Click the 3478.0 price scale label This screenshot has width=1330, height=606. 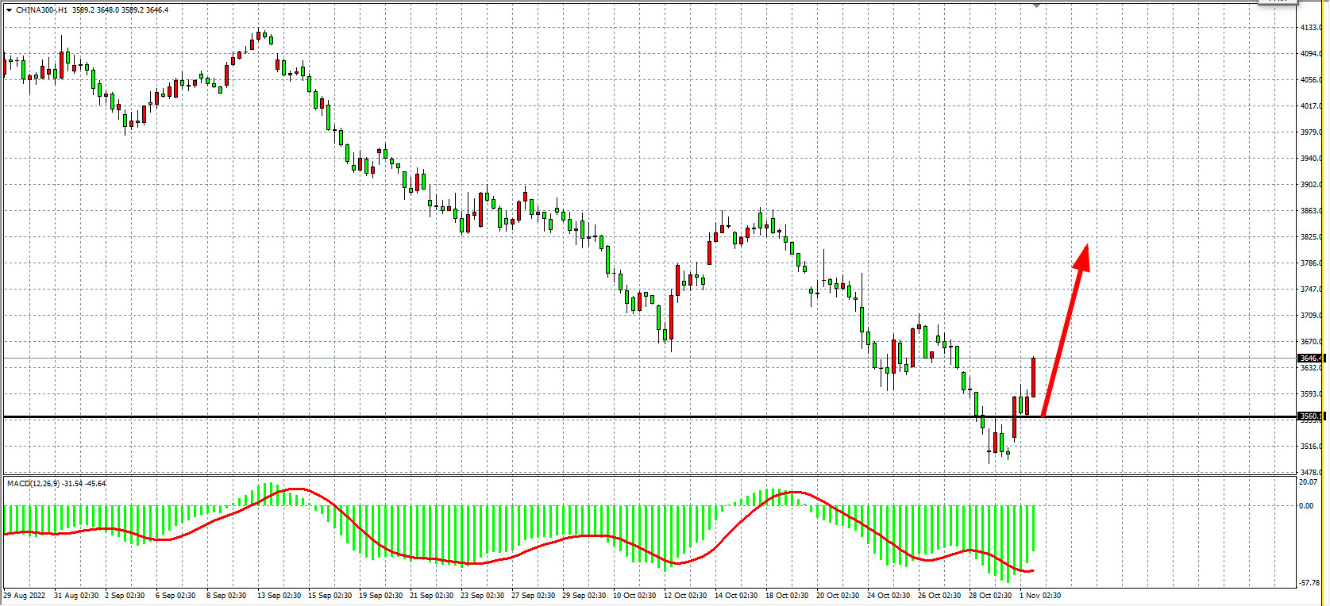tap(1310, 473)
